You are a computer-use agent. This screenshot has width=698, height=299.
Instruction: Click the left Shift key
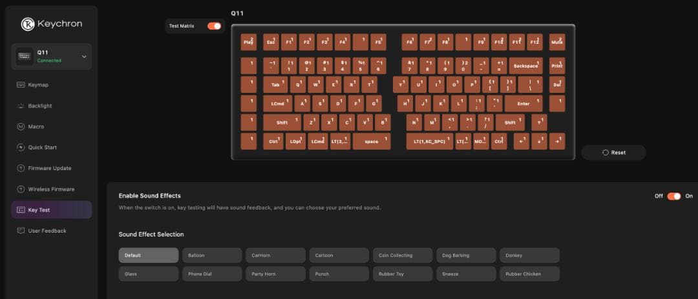[x=282, y=122]
